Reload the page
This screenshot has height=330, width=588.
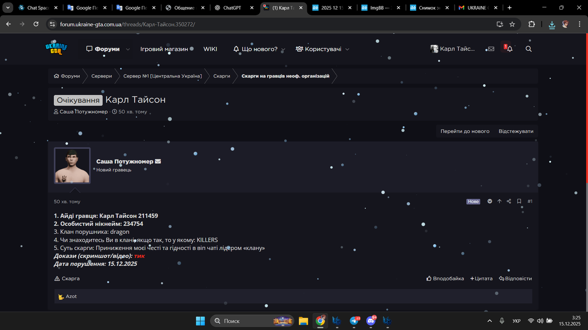click(36, 24)
